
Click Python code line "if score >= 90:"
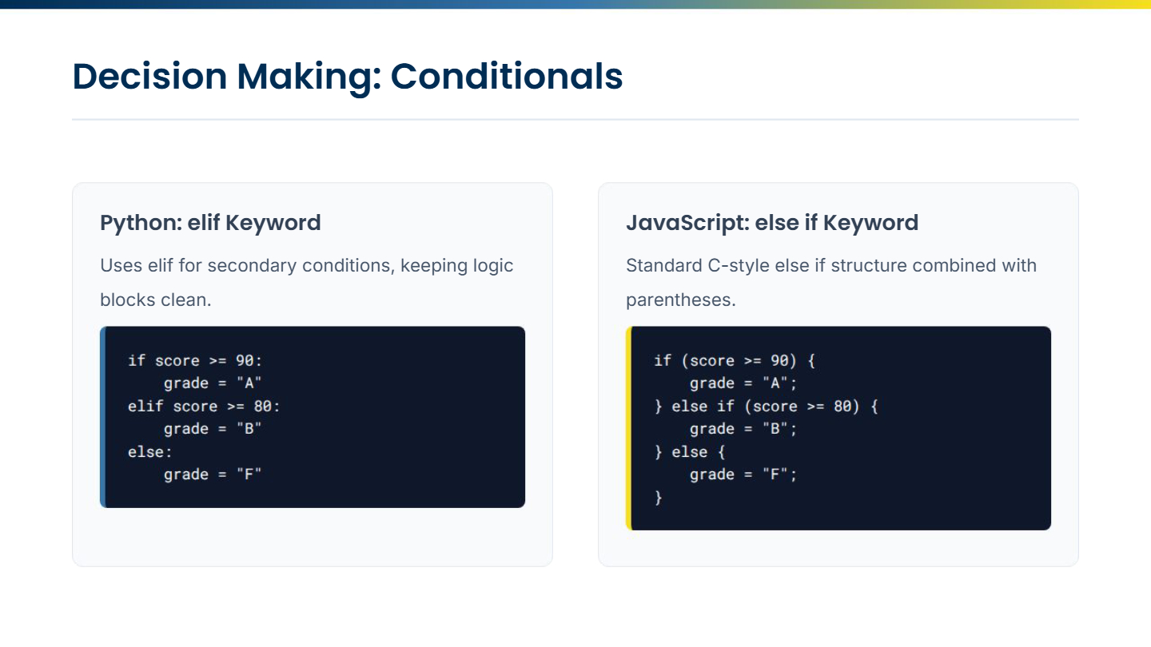click(195, 360)
